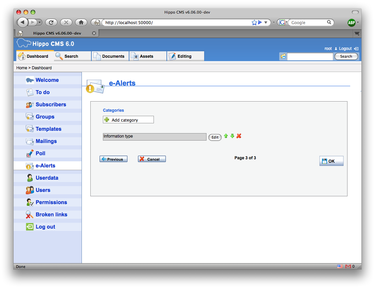Switch to the Documents tab
375x288 pixels.
click(x=110, y=56)
